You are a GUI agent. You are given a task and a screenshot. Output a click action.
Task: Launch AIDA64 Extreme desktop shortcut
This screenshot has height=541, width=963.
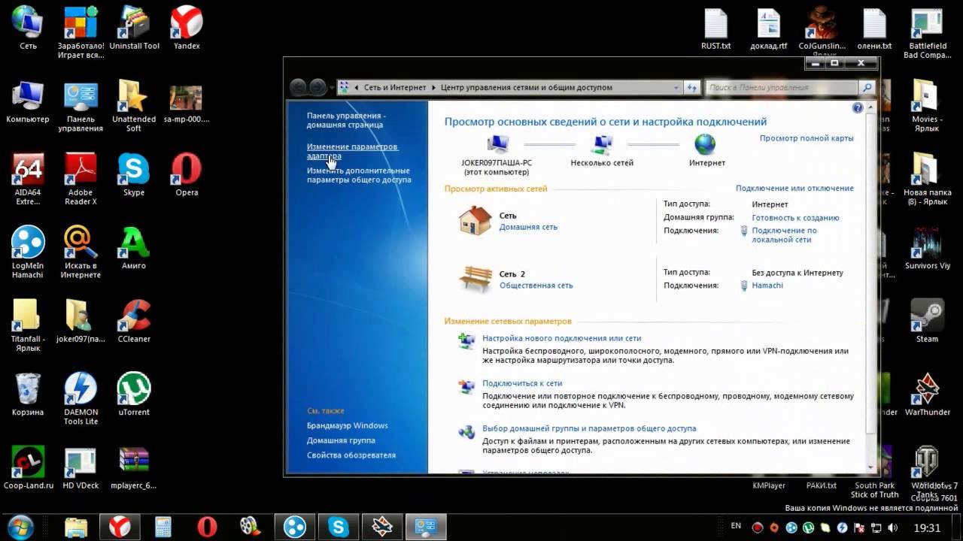click(x=28, y=179)
